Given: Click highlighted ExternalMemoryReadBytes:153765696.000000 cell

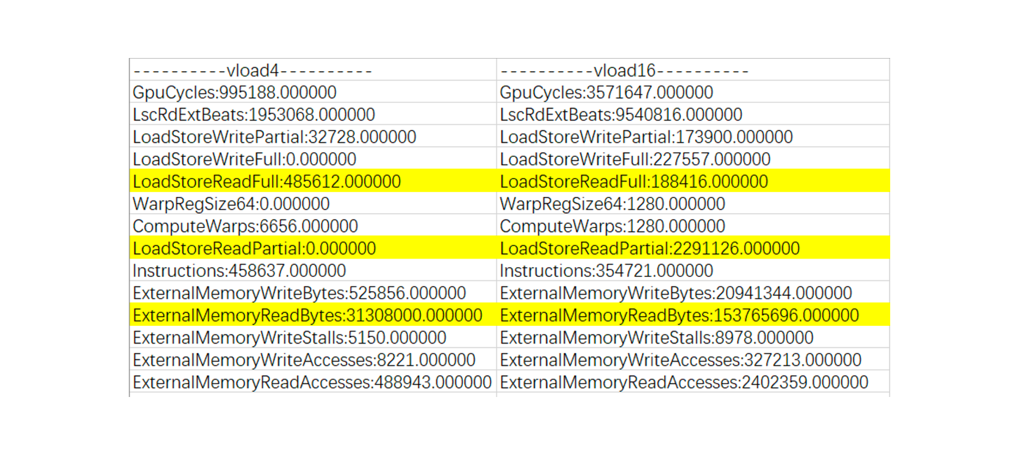Looking at the screenshot, I should [x=693, y=315].
